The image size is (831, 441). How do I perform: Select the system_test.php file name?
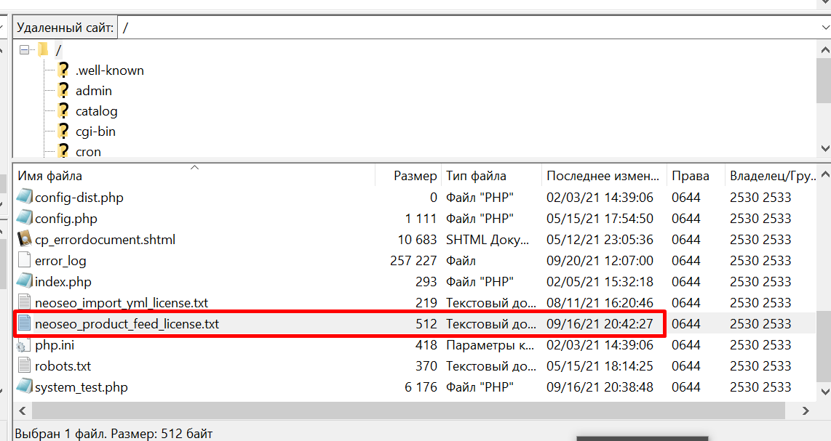[81, 387]
